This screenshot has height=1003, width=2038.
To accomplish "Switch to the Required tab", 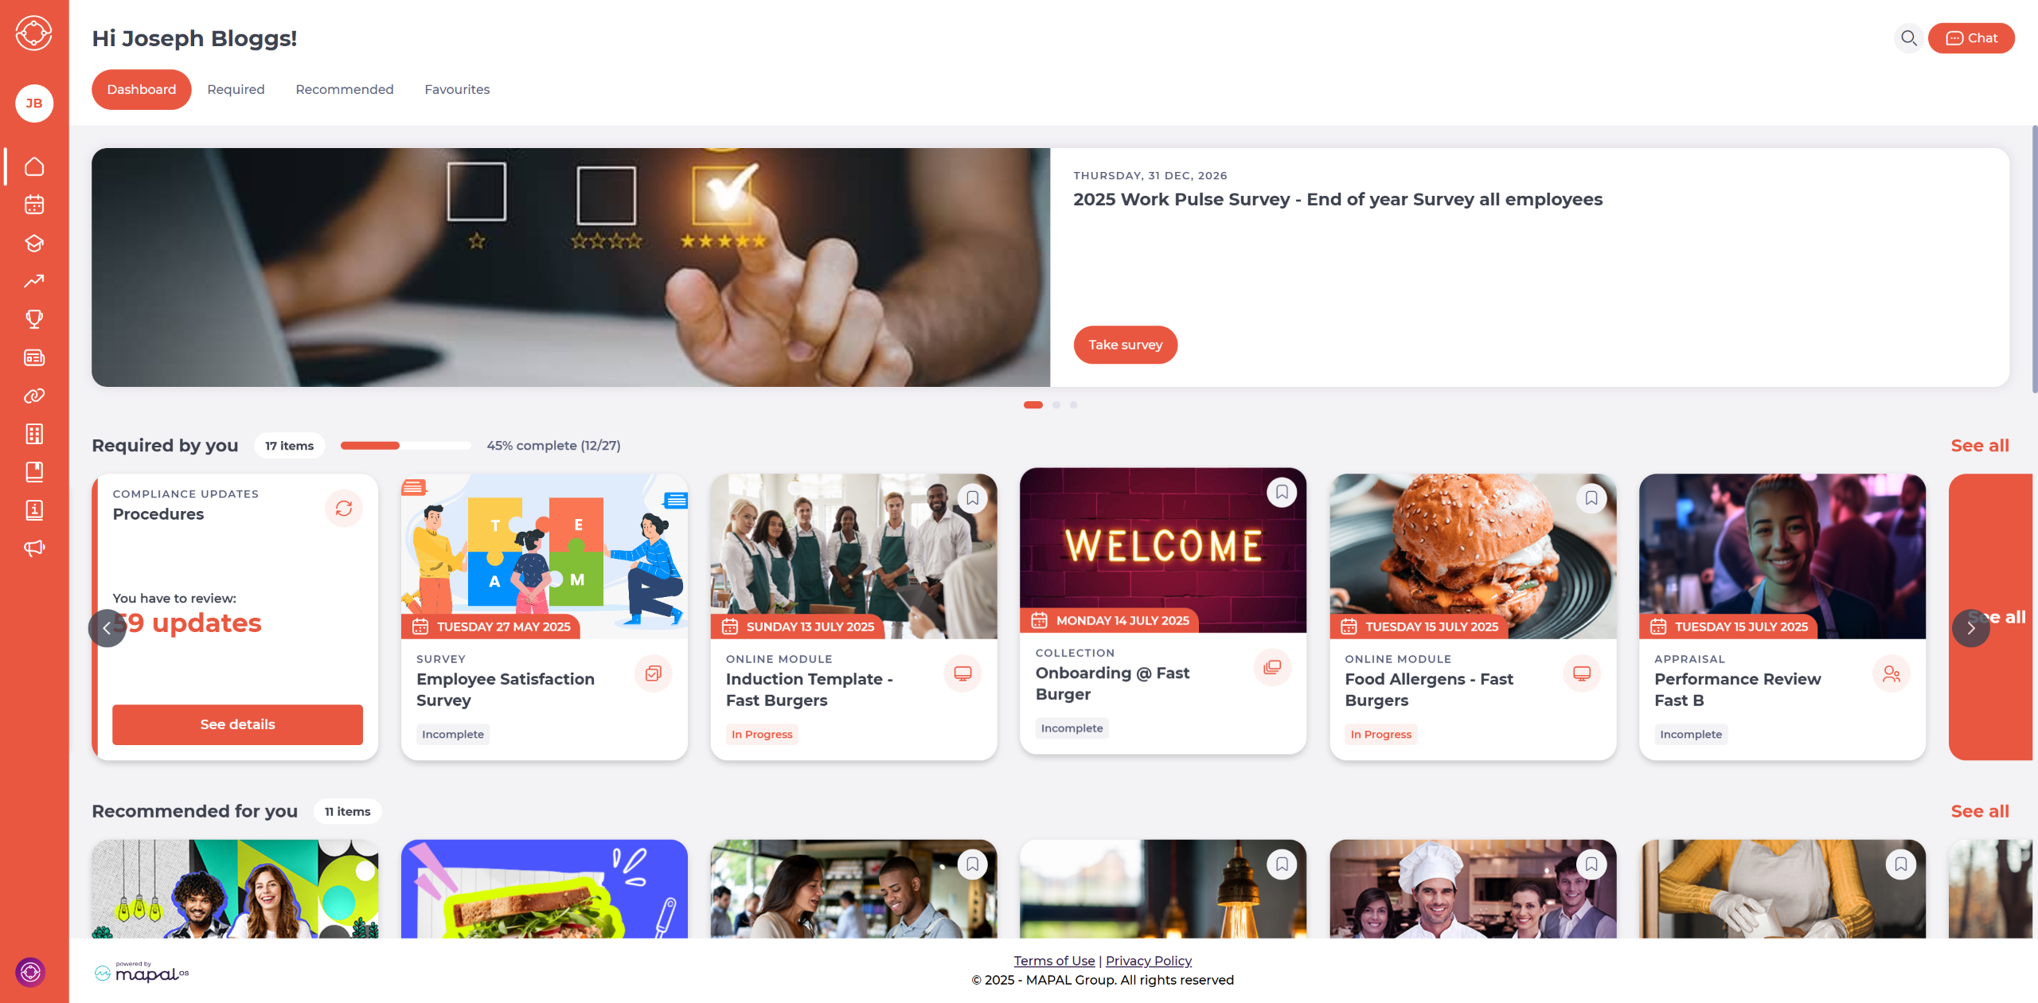I will pyautogui.click(x=236, y=89).
